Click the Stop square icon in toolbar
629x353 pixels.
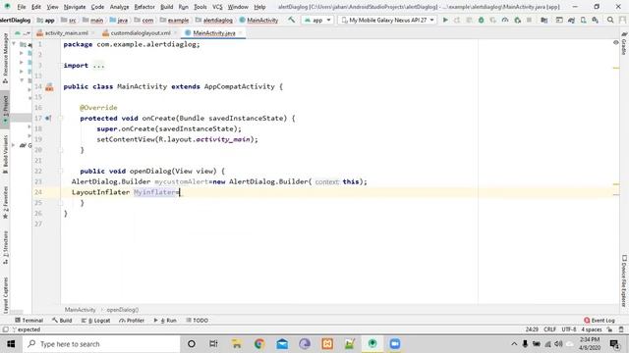click(529, 20)
